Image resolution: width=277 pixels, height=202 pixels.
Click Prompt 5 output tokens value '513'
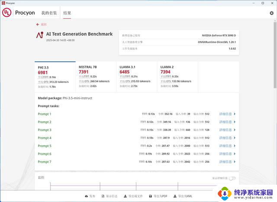tap(207, 146)
